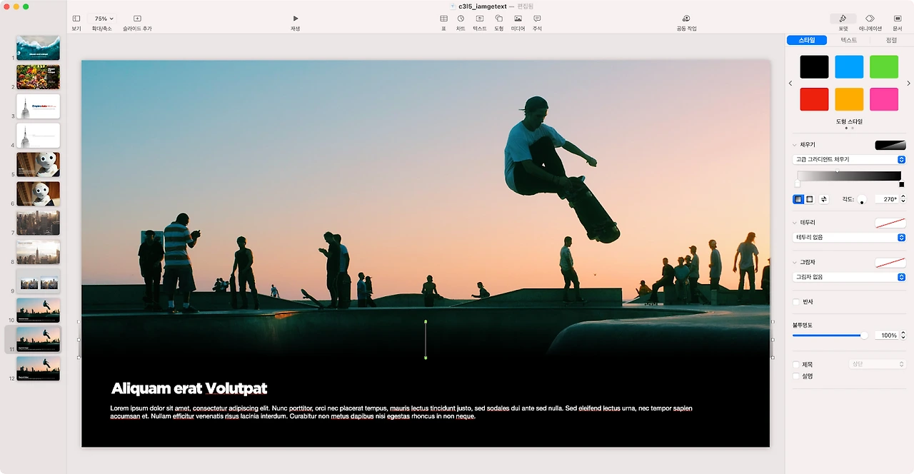Open the shadow style preview well
The height and width of the screenshot is (474, 914).
click(890, 262)
